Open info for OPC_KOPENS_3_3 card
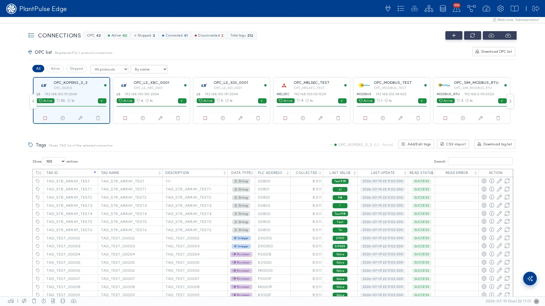 (63, 118)
